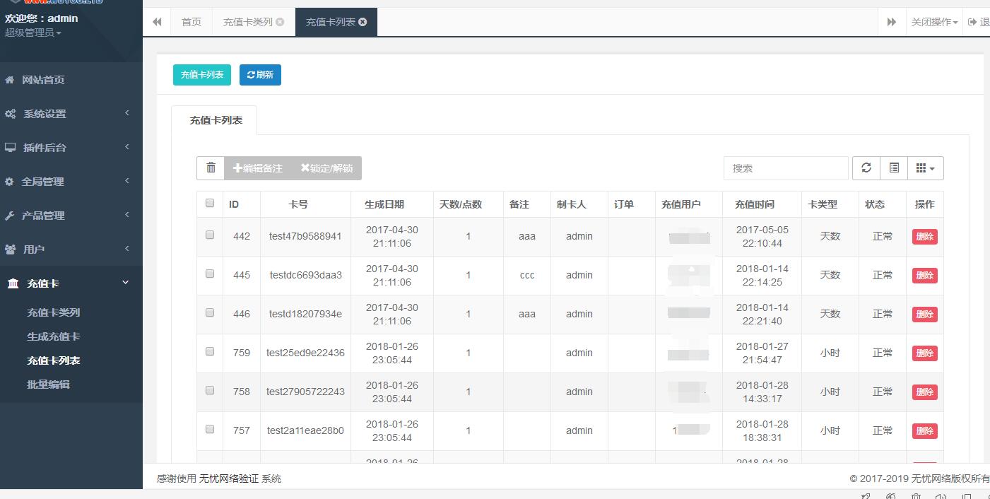This screenshot has height=499, width=990.
Task: Toggle the card view list icon
Action: coord(894,168)
